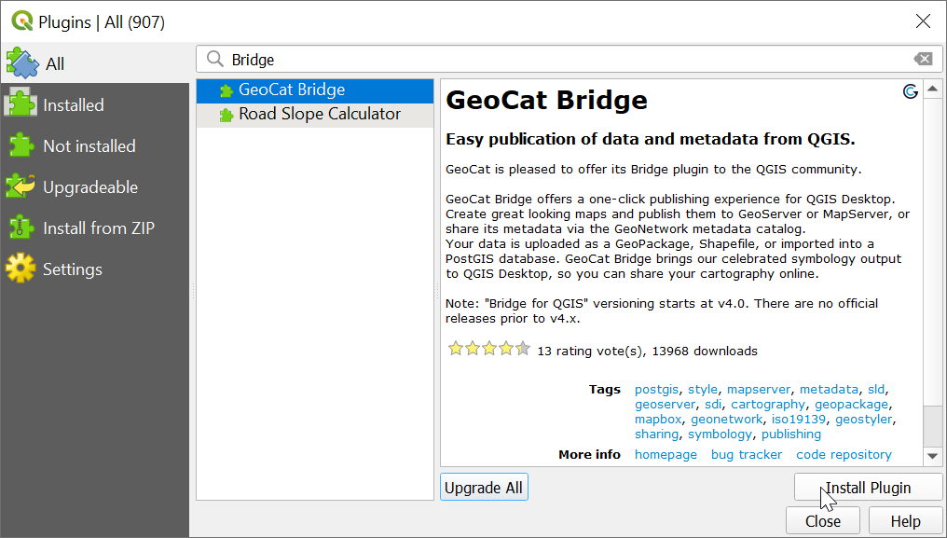Click the Upgrade All button
The height and width of the screenshot is (538, 947).
pyautogui.click(x=484, y=487)
